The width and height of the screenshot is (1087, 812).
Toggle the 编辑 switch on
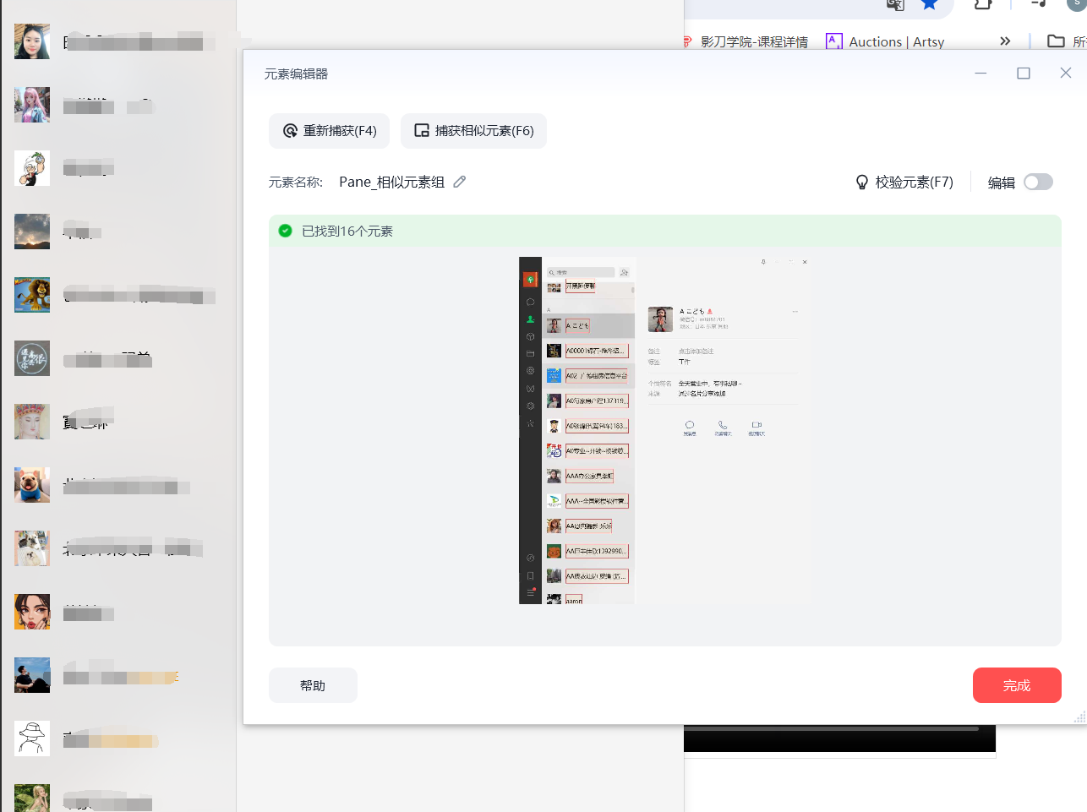point(1038,182)
